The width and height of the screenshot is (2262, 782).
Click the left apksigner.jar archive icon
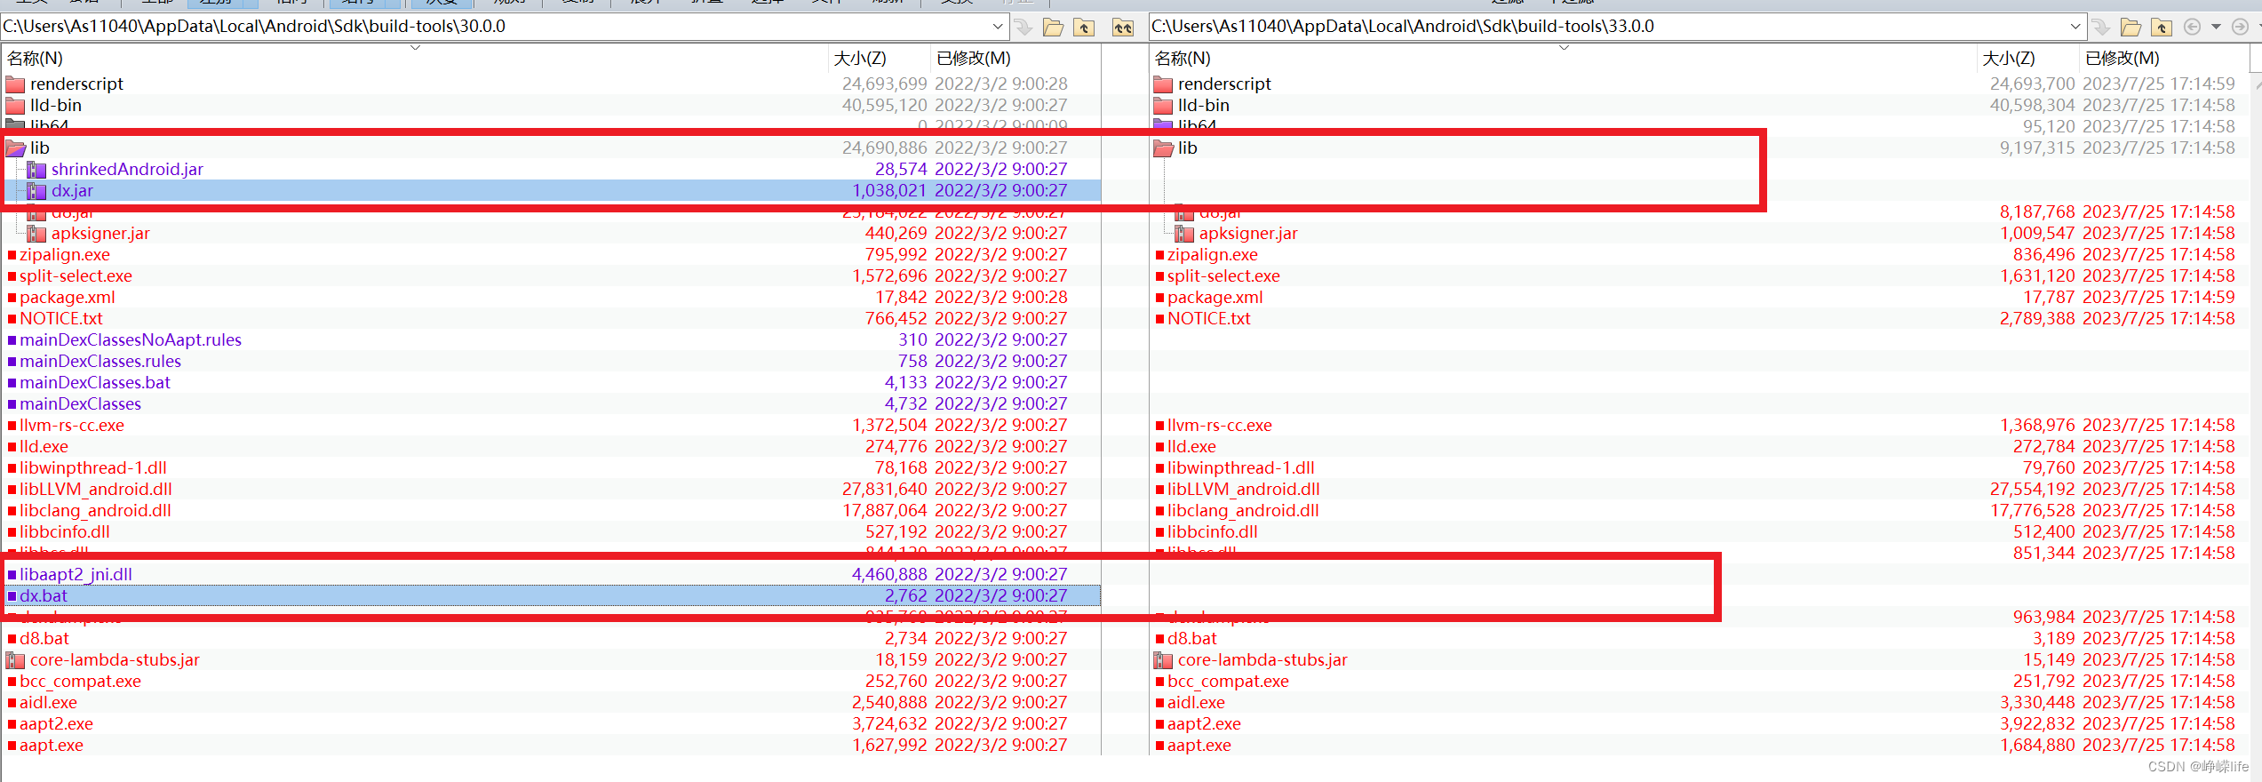point(36,234)
